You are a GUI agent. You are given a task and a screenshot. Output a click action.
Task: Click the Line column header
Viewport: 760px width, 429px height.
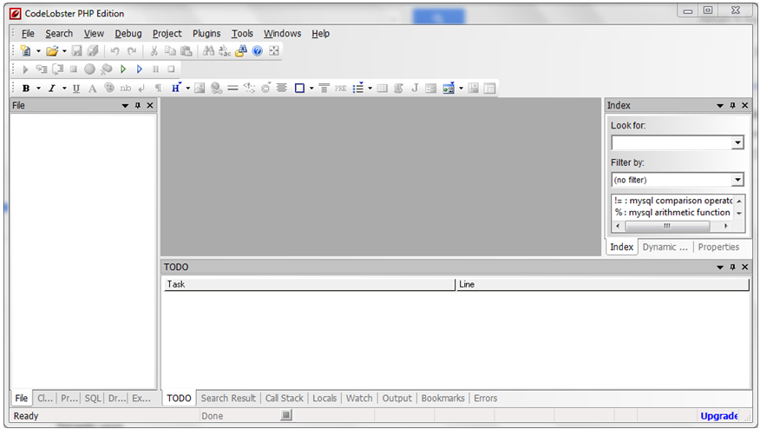(x=603, y=284)
